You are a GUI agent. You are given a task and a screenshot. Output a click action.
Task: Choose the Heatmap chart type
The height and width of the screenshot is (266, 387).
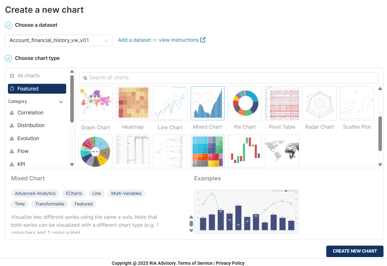[133, 104]
